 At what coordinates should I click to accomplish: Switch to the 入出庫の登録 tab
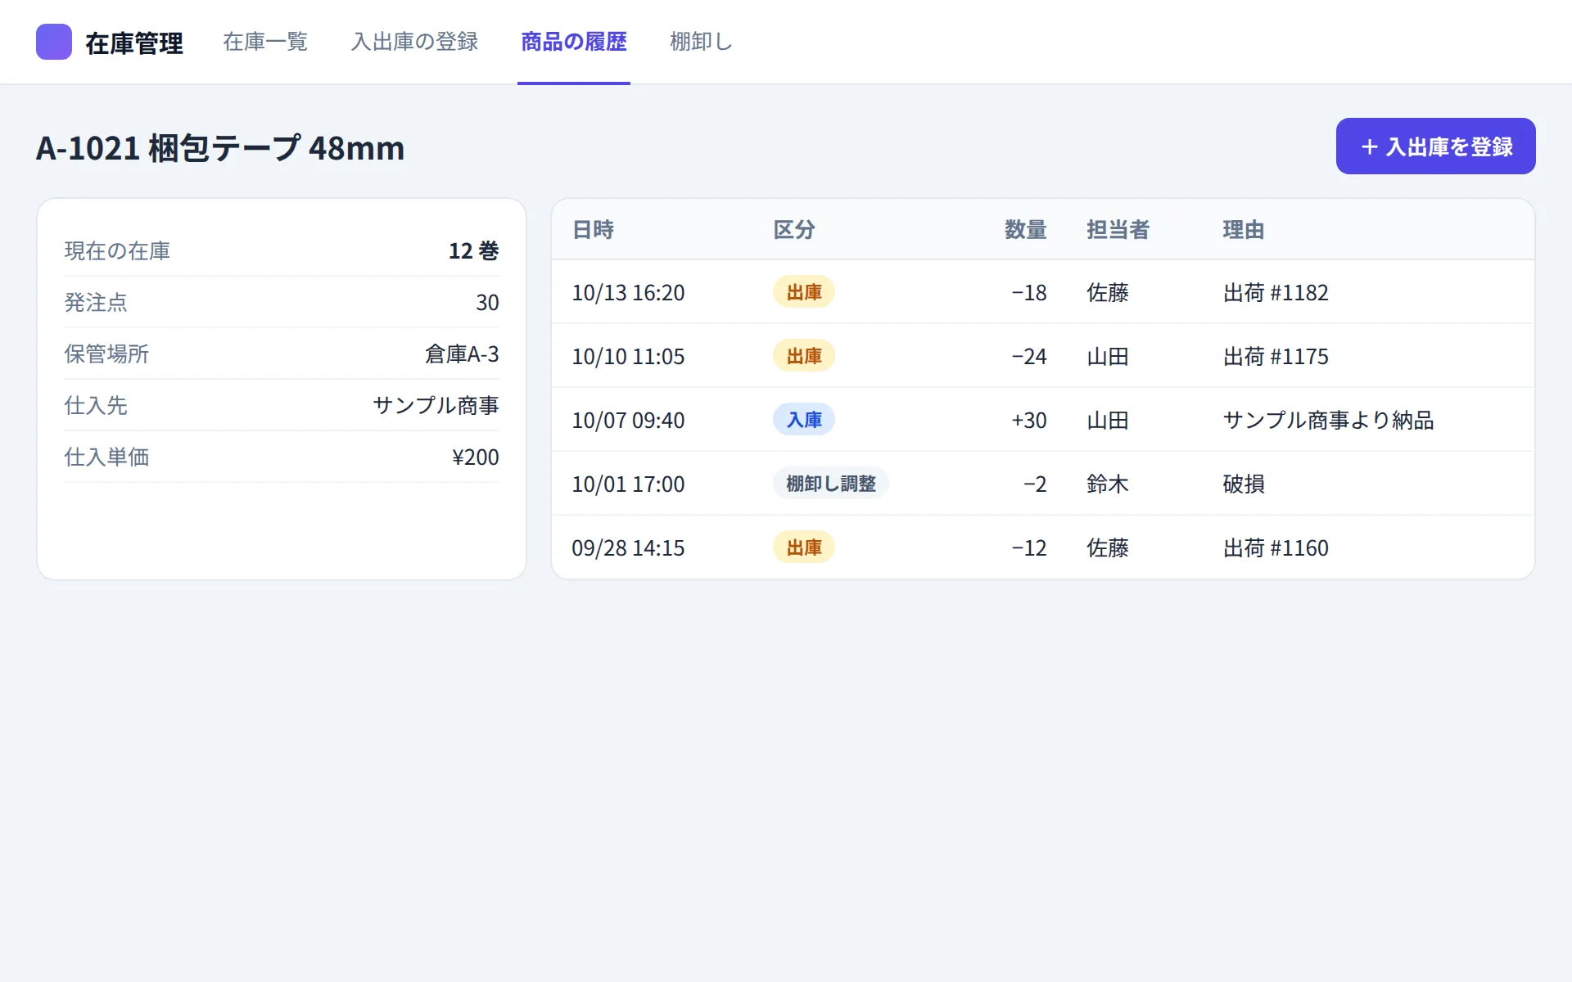[414, 42]
